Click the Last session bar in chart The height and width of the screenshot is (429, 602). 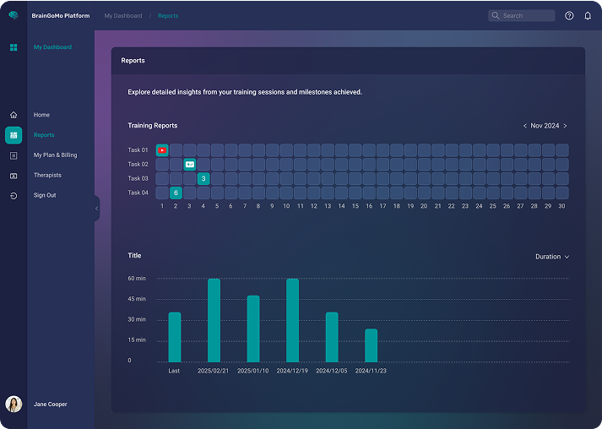[x=175, y=337]
